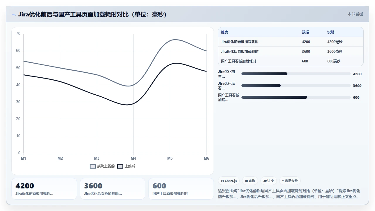Click the 600 value in the third table row
The width and height of the screenshot is (375, 211).
pyautogui.click(x=305, y=61)
